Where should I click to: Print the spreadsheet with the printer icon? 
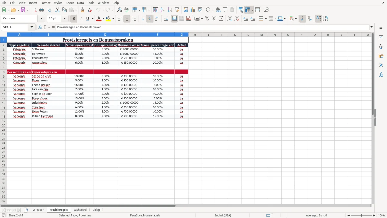[x=42, y=10]
